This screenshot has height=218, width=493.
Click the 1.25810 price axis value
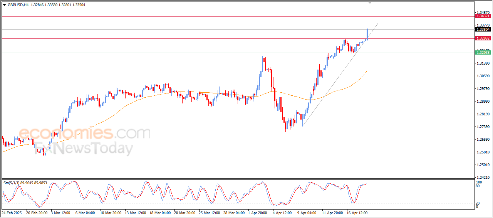483,152
